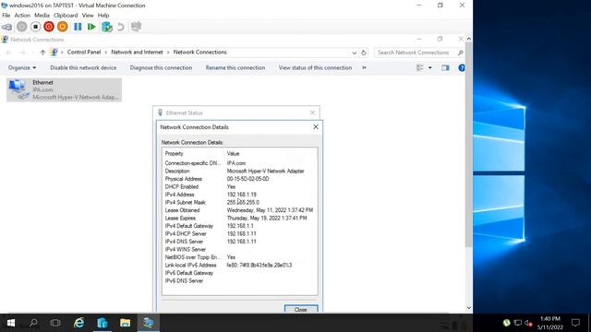Show more commands via the chevron overflow
591x332 pixels.
364,67
